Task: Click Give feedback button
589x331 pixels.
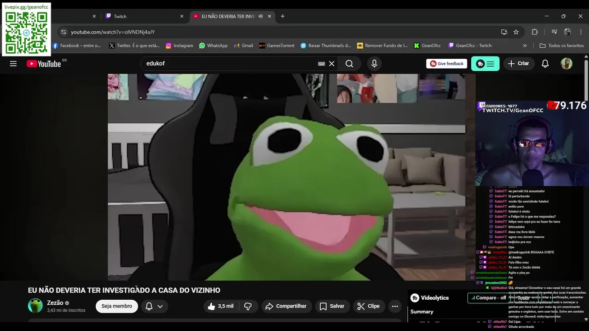Action: [446, 63]
